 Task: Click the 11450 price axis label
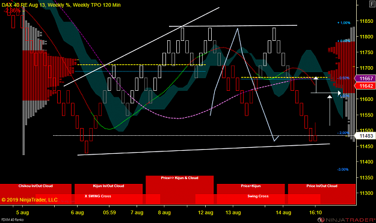click(x=366, y=146)
